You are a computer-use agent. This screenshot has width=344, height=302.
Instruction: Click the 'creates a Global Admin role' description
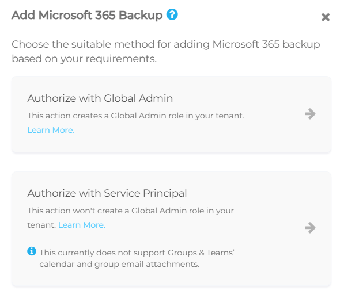point(135,116)
